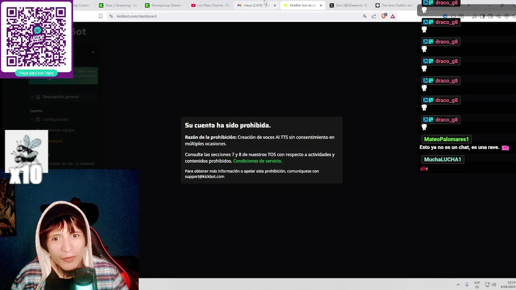Open network status tray icon
The image size is (516, 290).
click(x=487, y=284)
